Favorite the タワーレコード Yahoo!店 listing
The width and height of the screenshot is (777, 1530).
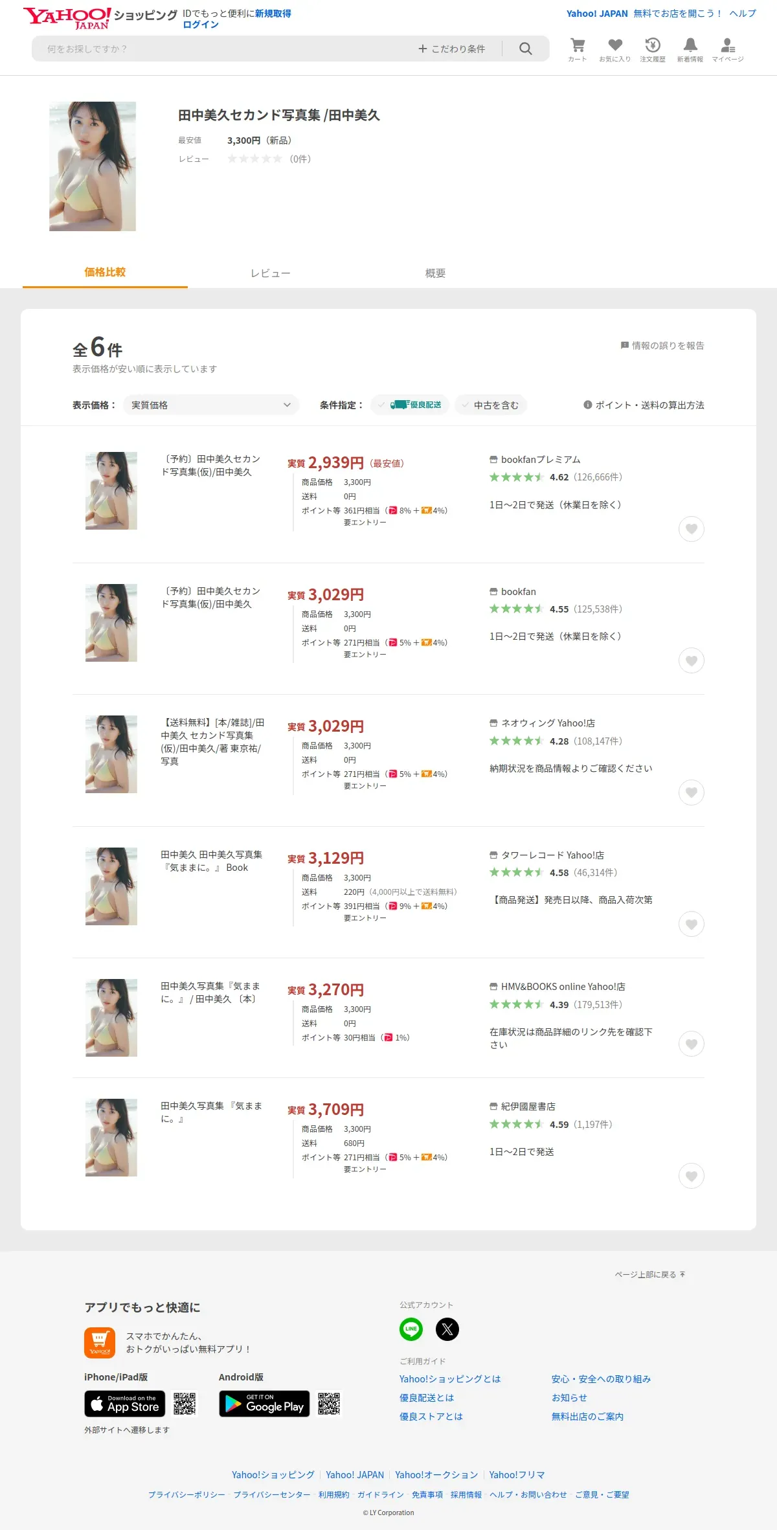(692, 924)
